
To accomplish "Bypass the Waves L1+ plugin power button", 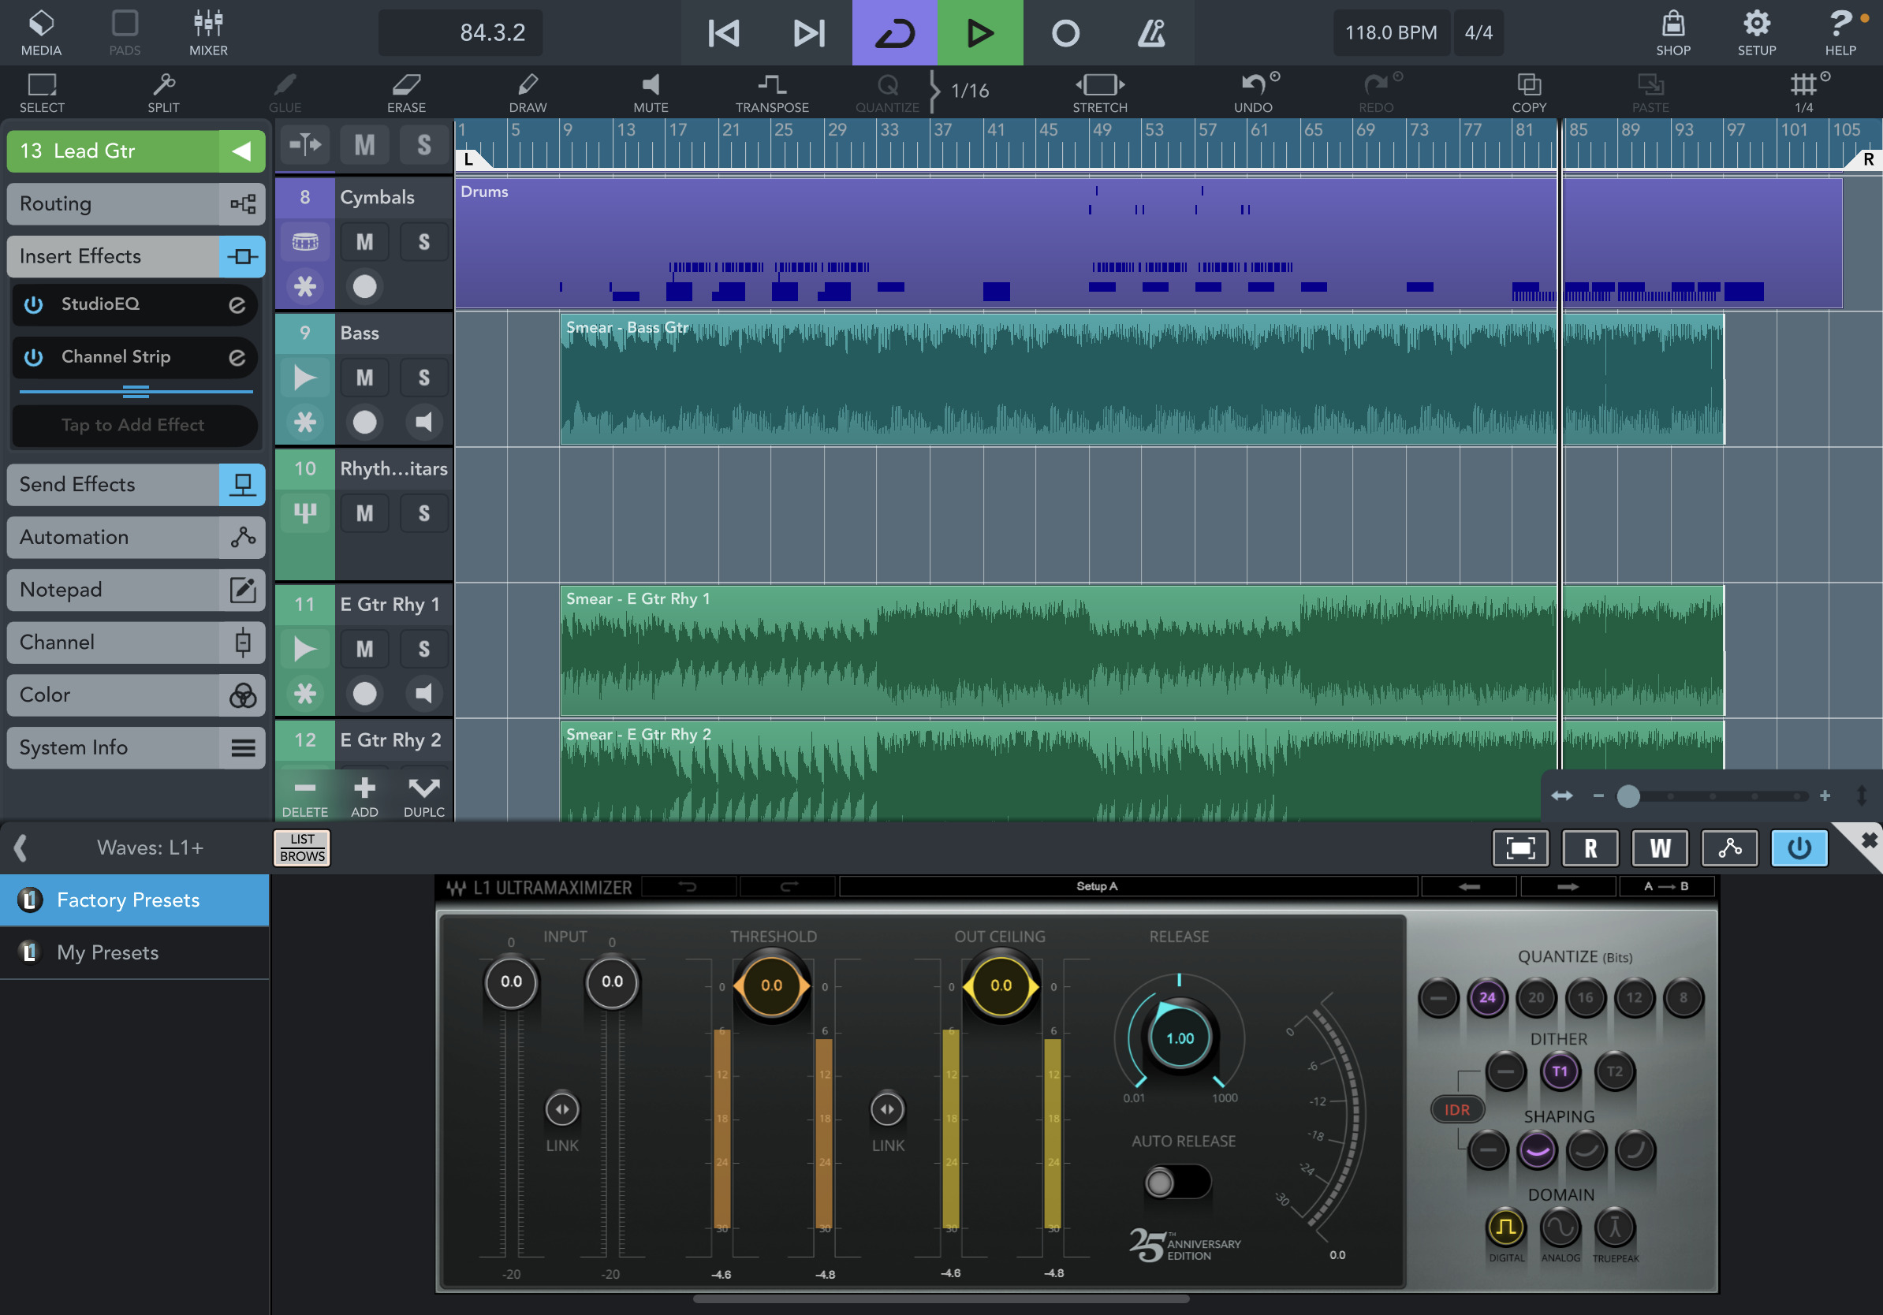I will pyautogui.click(x=1799, y=847).
